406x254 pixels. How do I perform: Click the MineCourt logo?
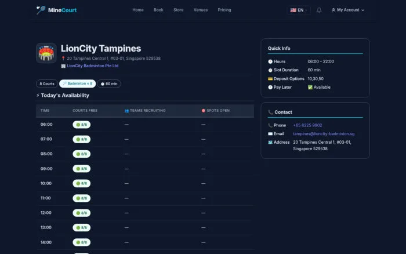pyautogui.click(x=56, y=10)
